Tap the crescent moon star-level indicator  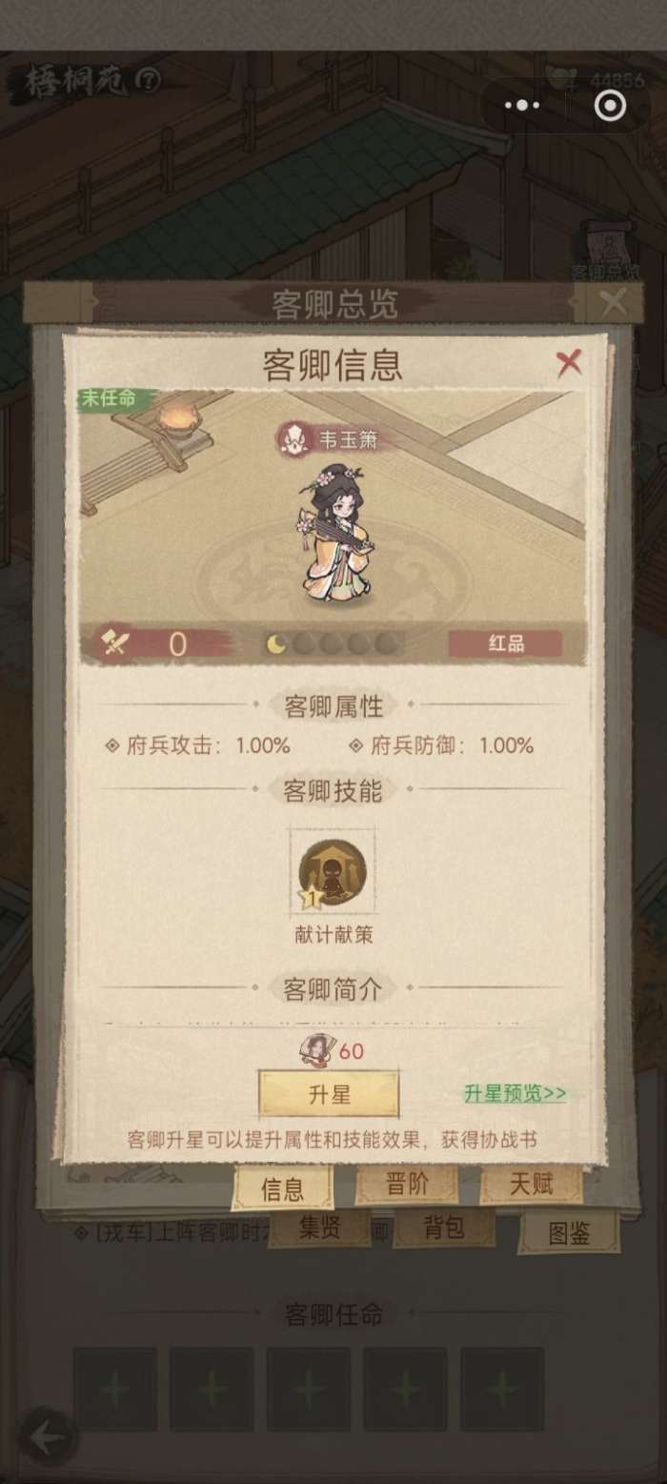point(276,645)
